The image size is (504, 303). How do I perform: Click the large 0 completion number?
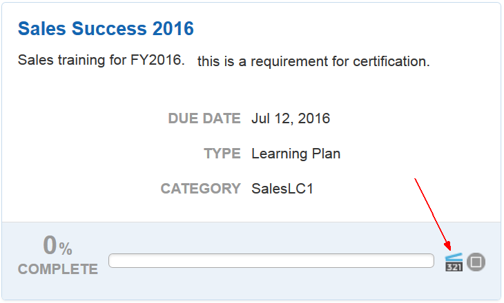coord(50,245)
